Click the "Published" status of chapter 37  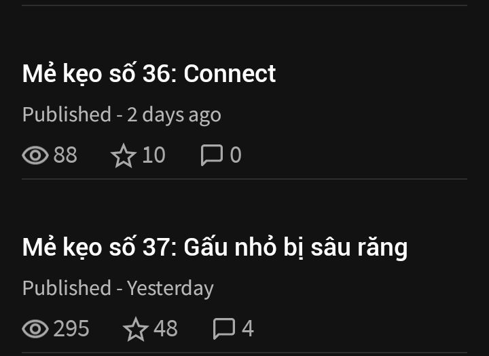[x=67, y=288]
